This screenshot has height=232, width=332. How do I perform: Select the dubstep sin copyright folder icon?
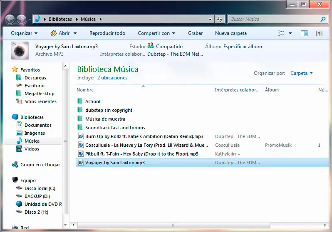80,110
